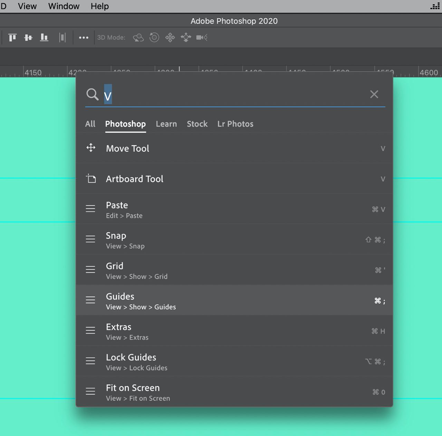Click the ruler at the 4150 mark

[33, 73]
